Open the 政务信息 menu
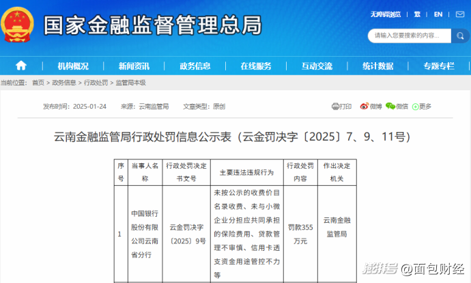The image size is (471, 283). click(195, 66)
